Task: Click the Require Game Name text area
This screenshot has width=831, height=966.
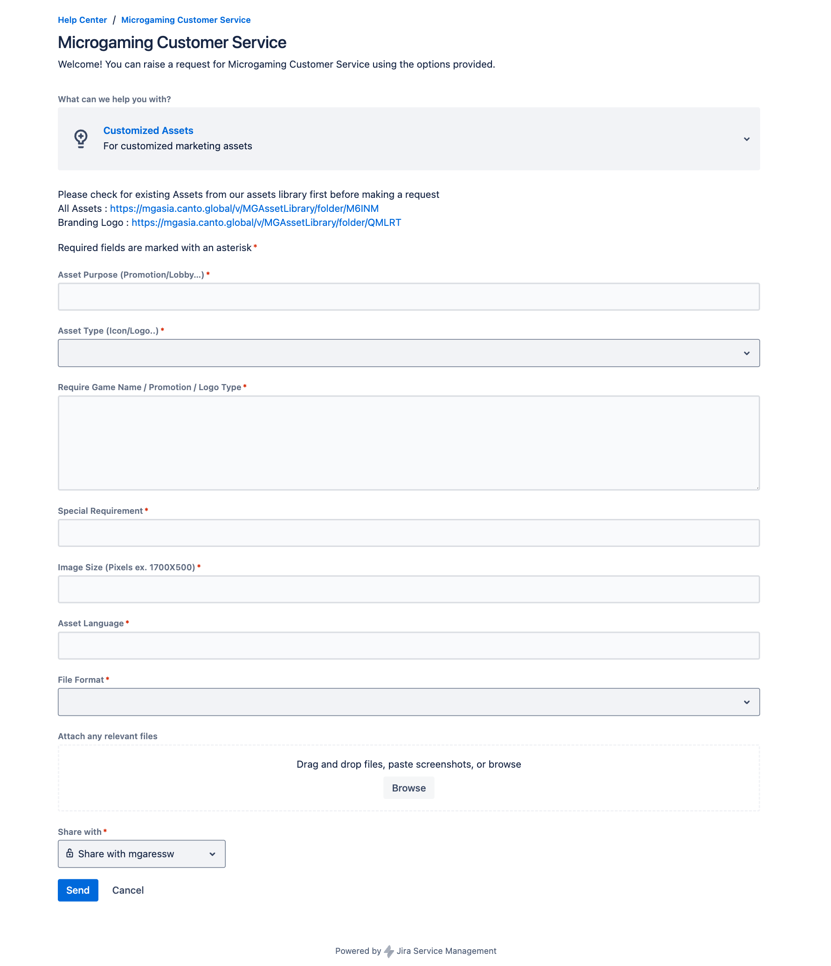Action: [x=409, y=443]
